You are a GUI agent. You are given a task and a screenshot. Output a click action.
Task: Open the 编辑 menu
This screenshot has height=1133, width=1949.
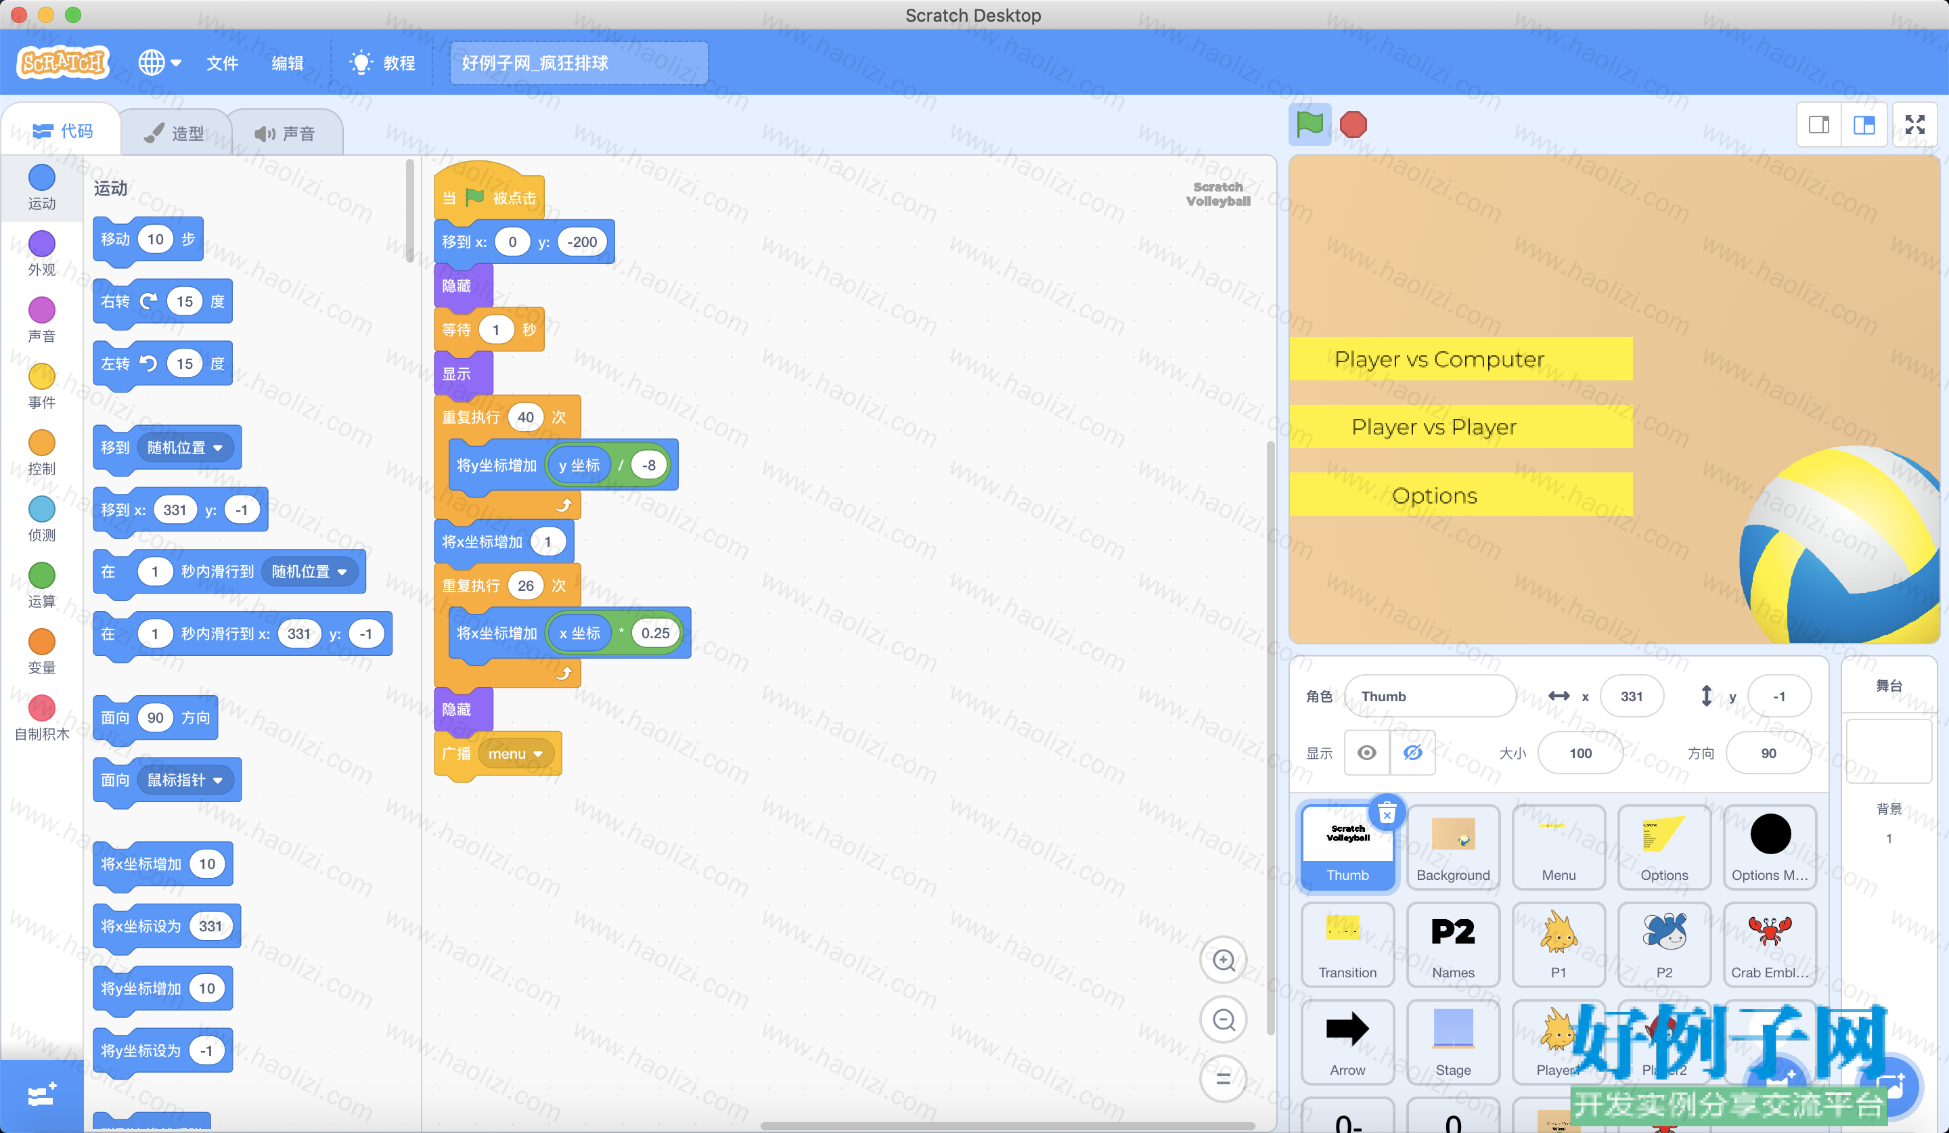click(288, 64)
